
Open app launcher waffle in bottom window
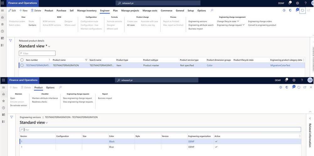coord(3,80)
